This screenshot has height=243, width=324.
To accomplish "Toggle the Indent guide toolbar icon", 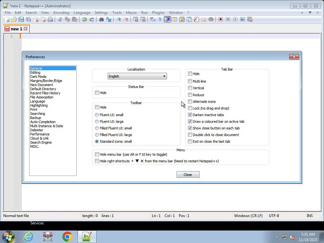I will [x=167, y=19].
